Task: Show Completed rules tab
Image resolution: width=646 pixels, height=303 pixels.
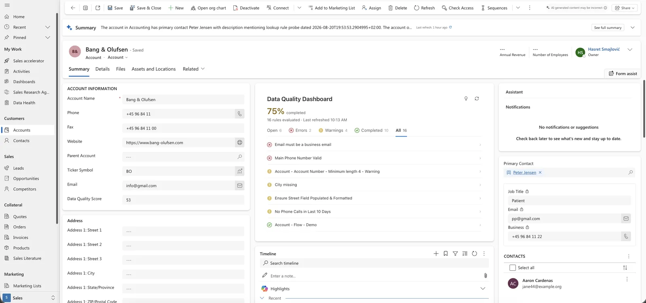Action: click(x=371, y=130)
